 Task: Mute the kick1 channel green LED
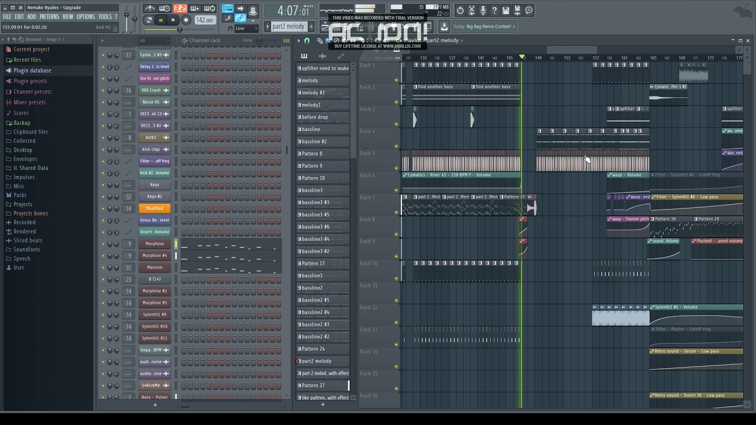[103, 138]
